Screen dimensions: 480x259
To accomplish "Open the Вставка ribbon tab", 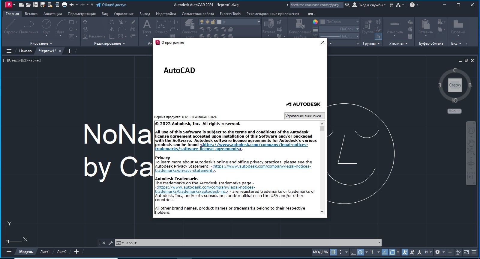I will 31,14.
